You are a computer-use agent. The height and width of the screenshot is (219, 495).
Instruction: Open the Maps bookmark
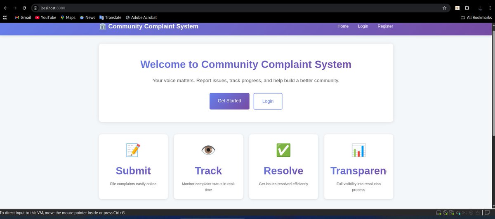pos(68,17)
